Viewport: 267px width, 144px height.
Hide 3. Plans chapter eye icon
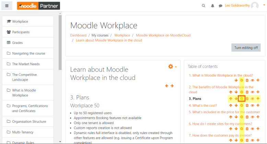(x=253, y=98)
